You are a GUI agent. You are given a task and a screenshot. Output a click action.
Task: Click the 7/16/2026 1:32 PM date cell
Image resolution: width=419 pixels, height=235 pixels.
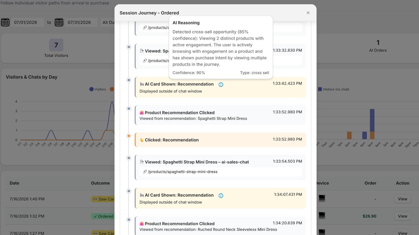(27, 216)
